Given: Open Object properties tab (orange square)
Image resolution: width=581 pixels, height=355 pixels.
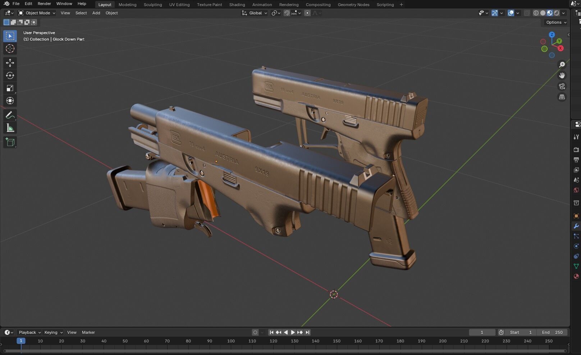Looking at the screenshot, I should point(576,216).
